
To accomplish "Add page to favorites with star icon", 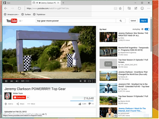I will [120, 8].
